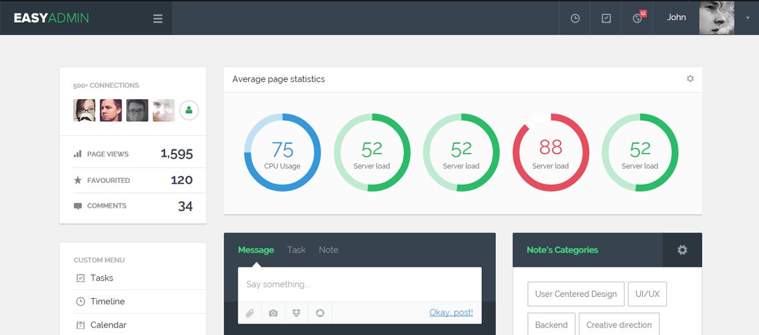Click the circular aperture icon
Viewport: 759px width, 335px height.
coord(320,313)
